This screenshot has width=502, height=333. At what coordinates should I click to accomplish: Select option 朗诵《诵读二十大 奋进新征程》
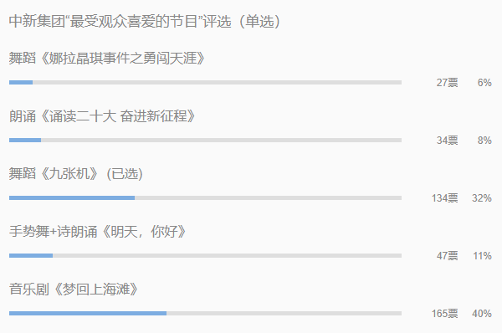pyautogui.click(x=102, y=116)
